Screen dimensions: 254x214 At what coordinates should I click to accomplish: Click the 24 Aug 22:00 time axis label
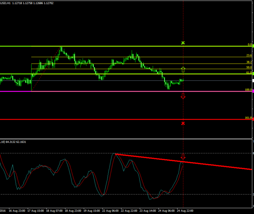[x=185, y=211]
